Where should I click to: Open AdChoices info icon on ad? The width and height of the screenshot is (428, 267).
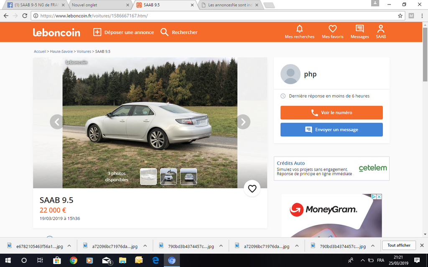(374, 196)
